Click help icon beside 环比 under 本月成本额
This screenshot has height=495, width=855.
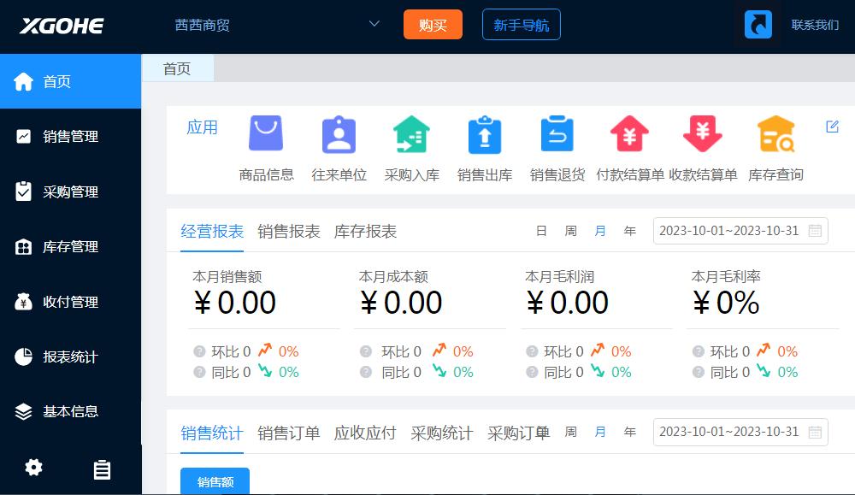[366, 351]
